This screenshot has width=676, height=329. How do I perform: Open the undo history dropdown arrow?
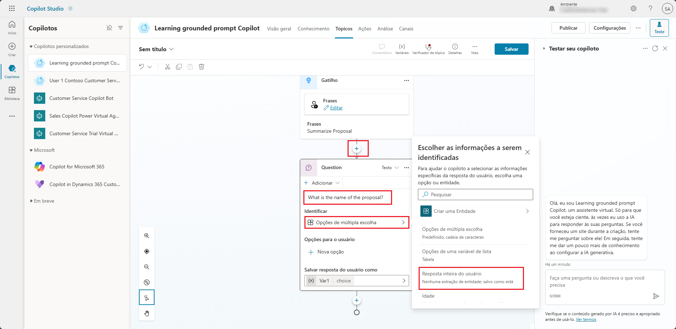click(150, 67)
